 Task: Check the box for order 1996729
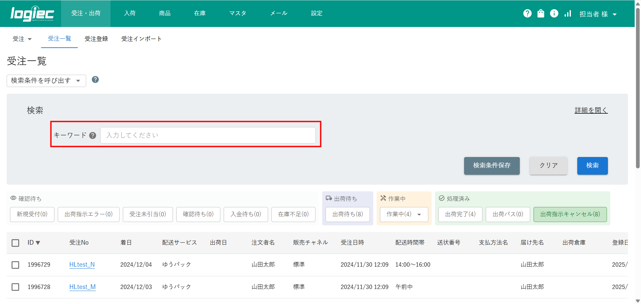point(15,265)
